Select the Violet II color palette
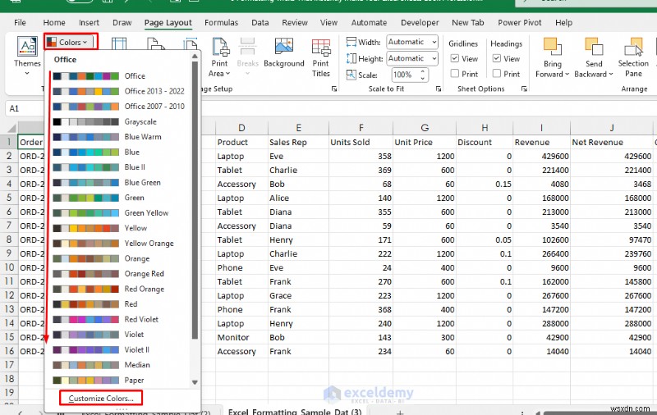 pos(119,349)
